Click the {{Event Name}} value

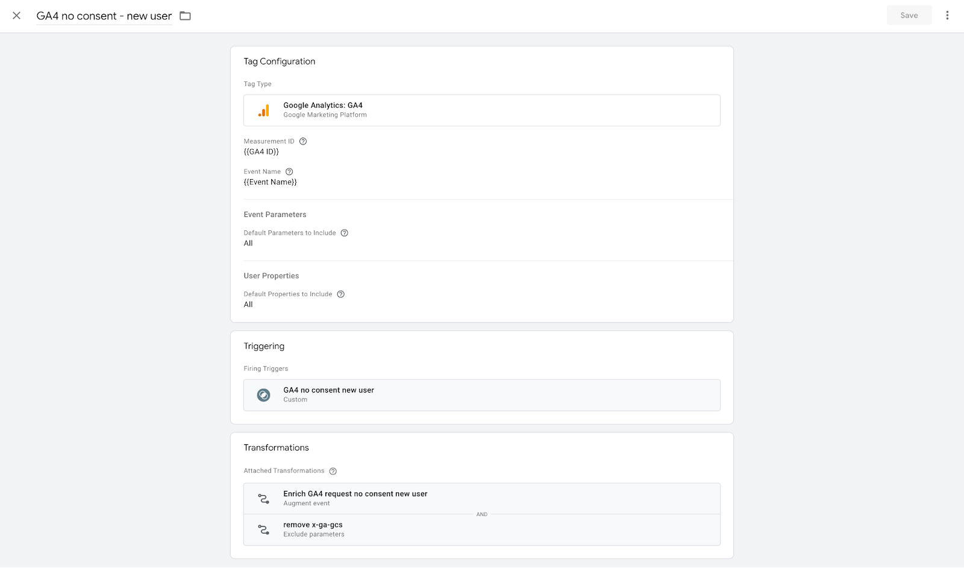coord(271,182)
